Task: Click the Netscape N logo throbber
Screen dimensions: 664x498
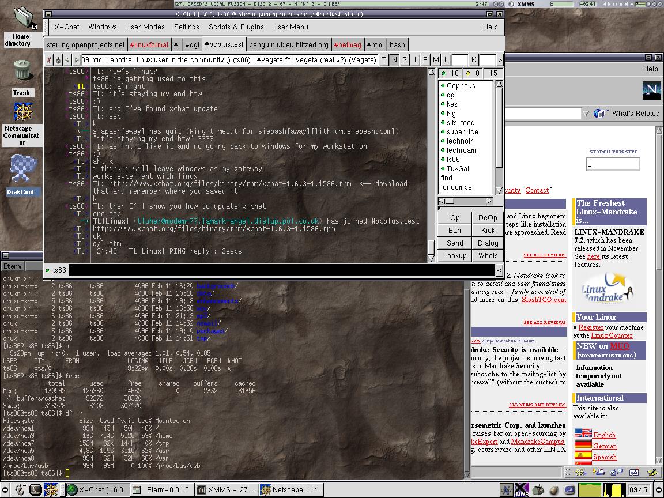Action: 651,89
